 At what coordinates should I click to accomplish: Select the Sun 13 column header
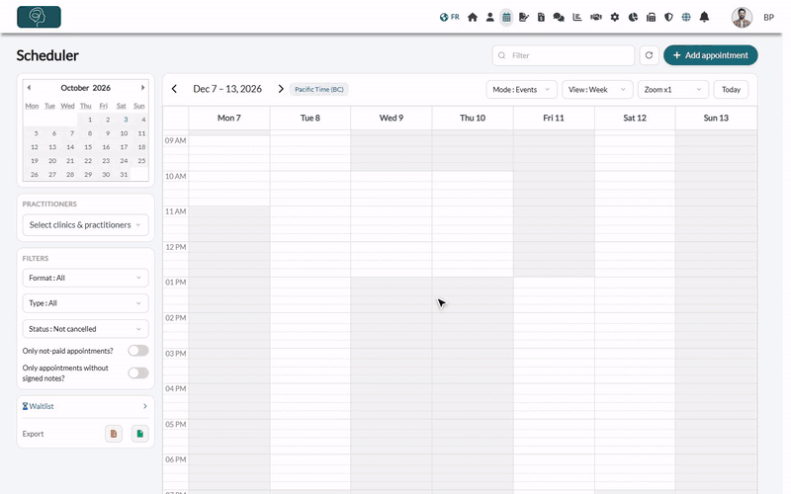click(x=716, y=118)
